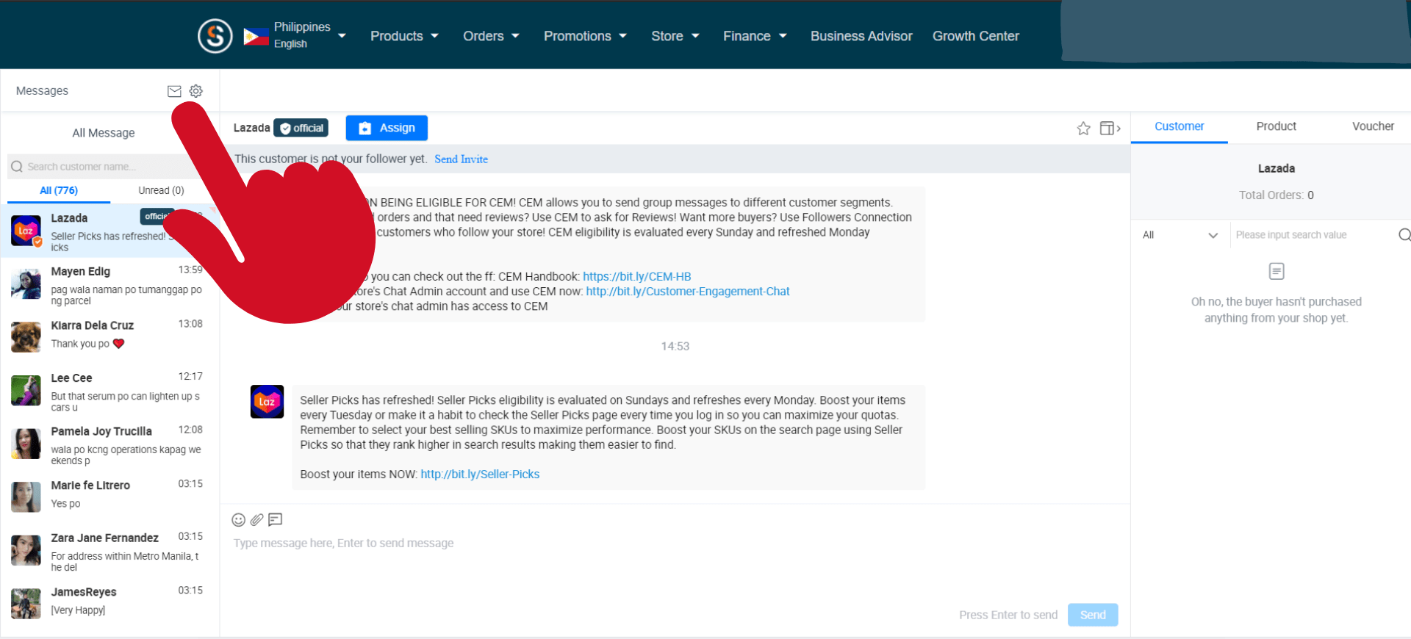This screenshot has height=639, width=1411.
Task: Click the Philippines flag icon
Action: point(256,36)
